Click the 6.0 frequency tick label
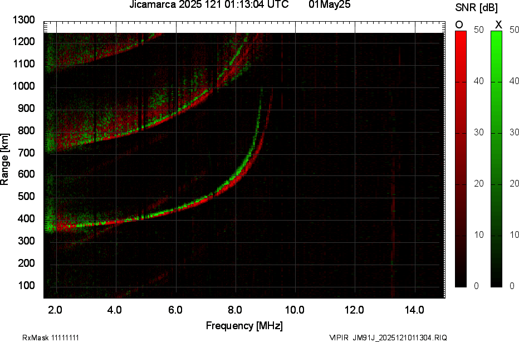 coord(175,310)
